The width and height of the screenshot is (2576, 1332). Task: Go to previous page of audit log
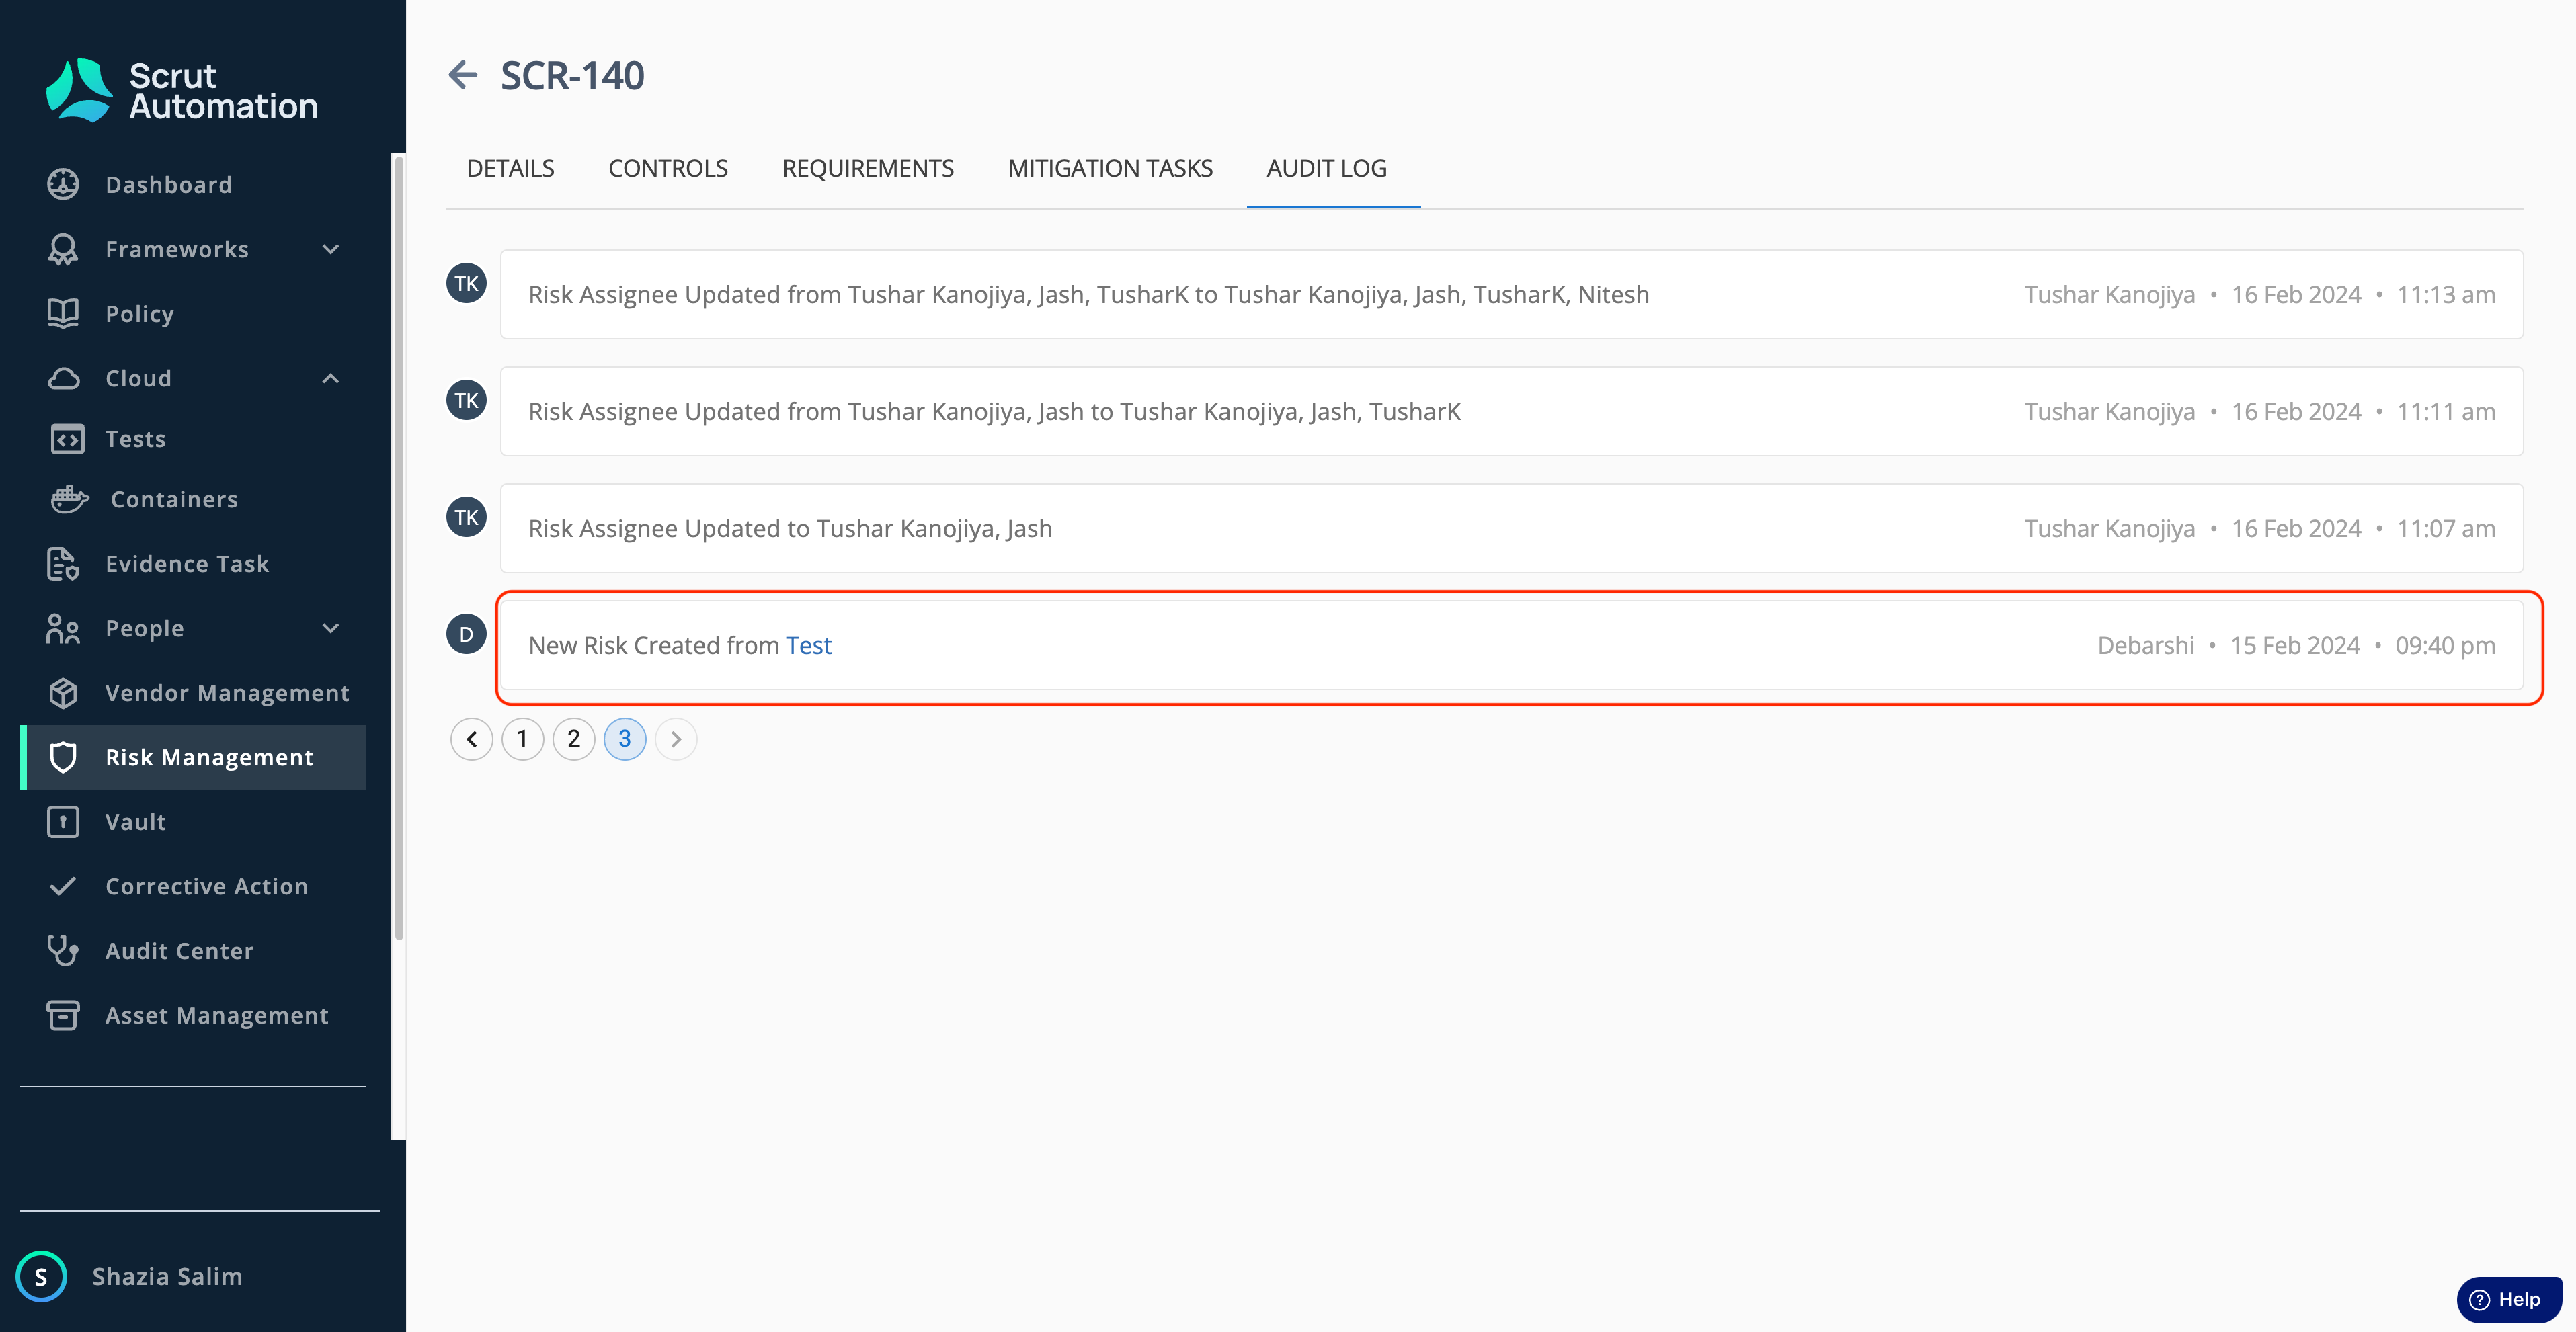point(471,739)
